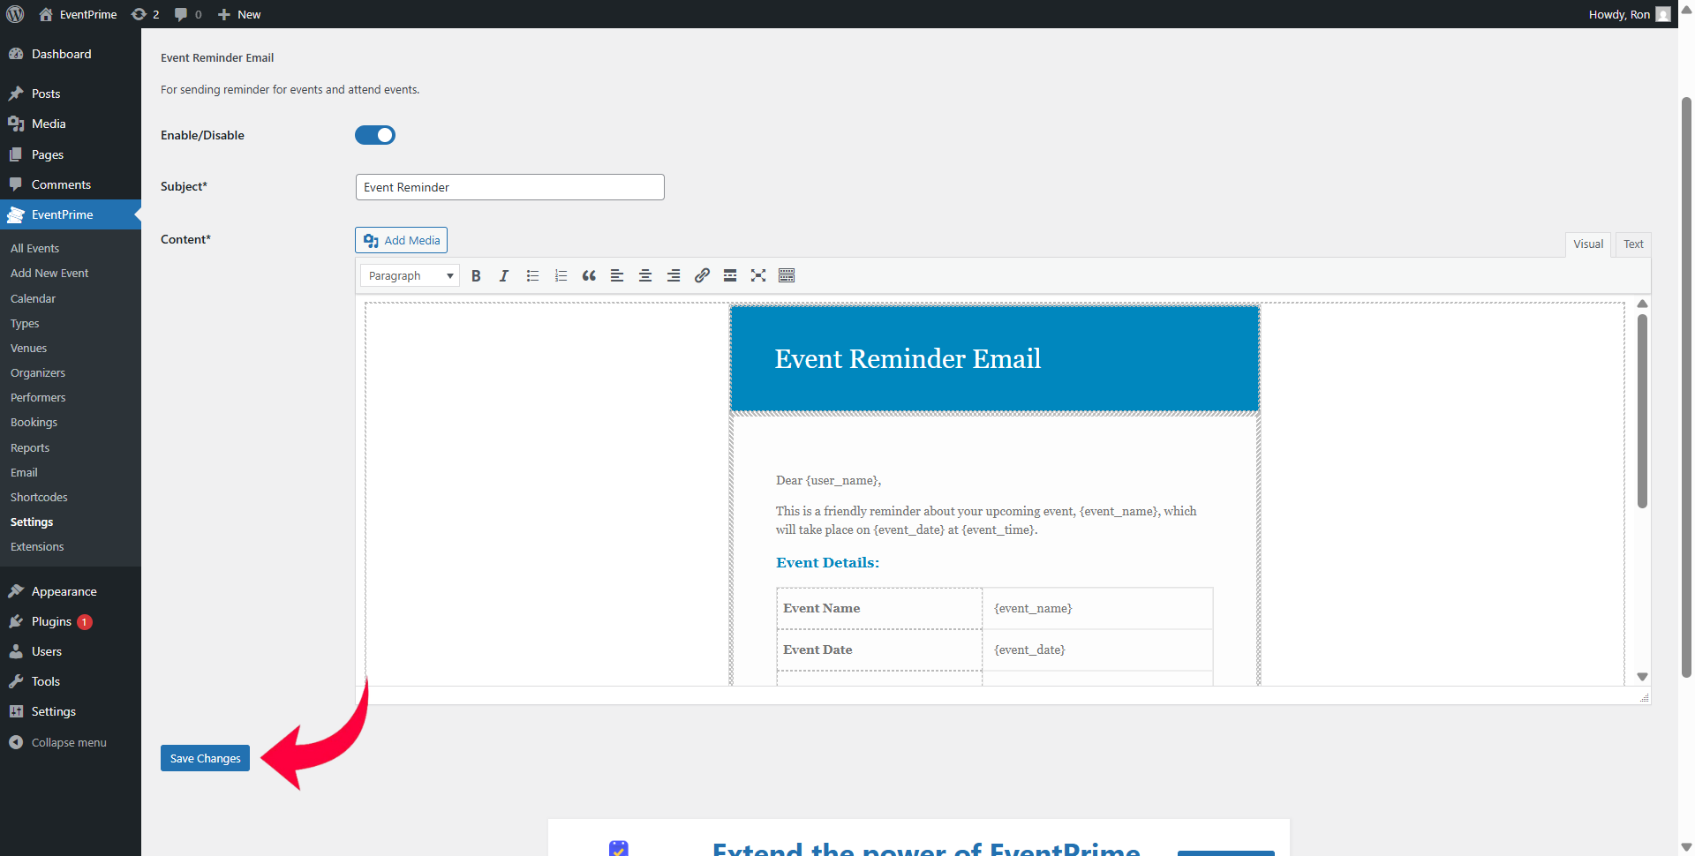This screenshot has width=1695, height=856.
Task: Center align the text
Action: pos(645,275)
